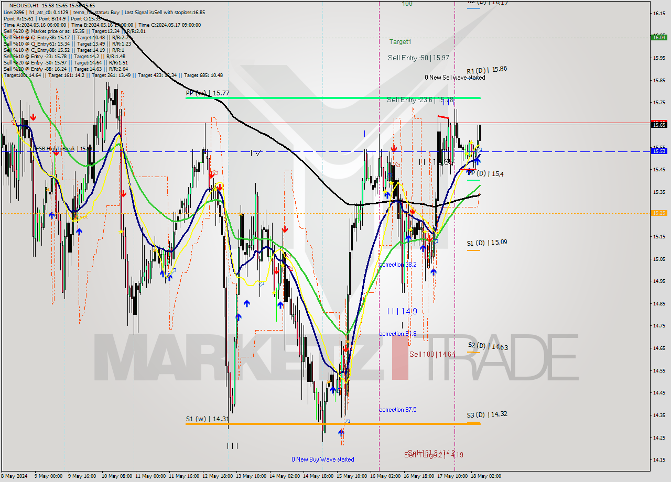Image resolution: width=671 pixels, height=482 pixels.
Task: Click the '10 May 08:00' time label
Action: click(117, 476)
